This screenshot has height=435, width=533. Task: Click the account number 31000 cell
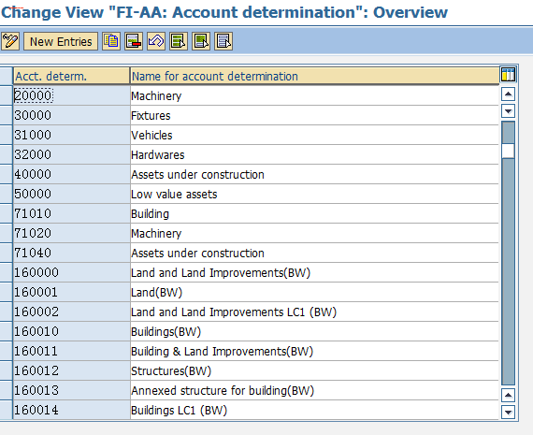point(71,135)
